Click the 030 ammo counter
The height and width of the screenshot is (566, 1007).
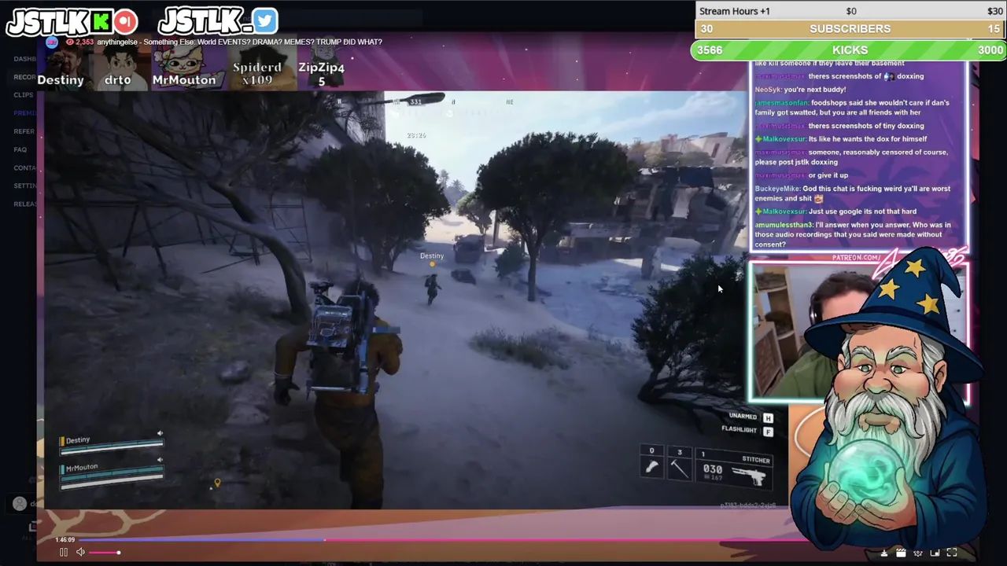click(712, 469)
